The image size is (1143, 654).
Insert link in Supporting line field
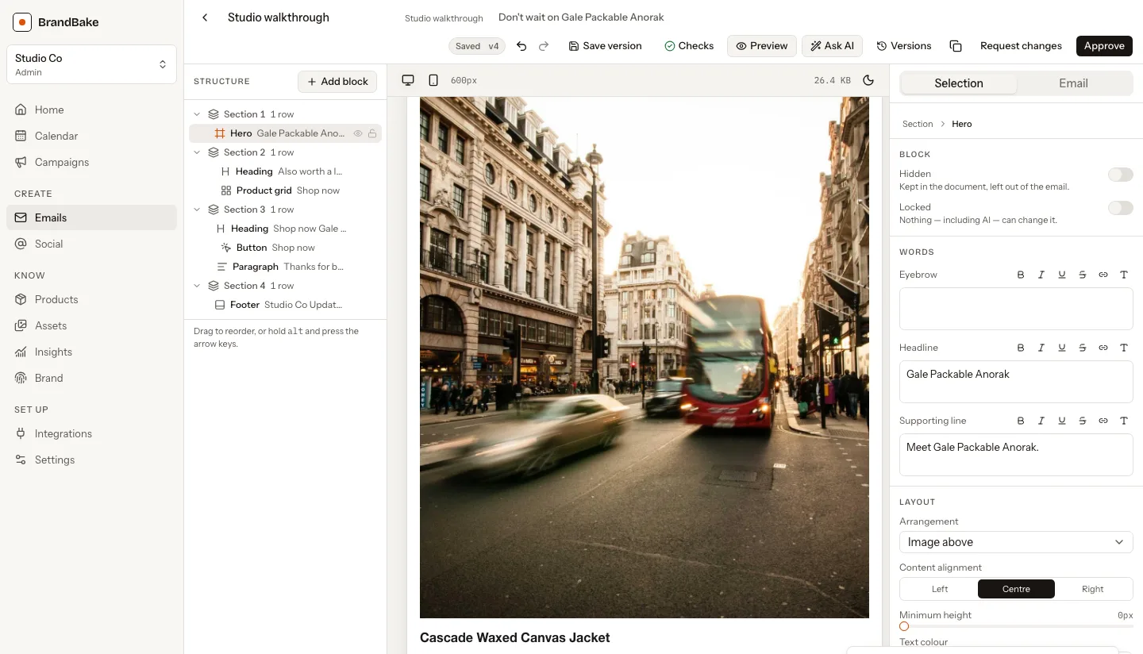(x=1103, y=421)
